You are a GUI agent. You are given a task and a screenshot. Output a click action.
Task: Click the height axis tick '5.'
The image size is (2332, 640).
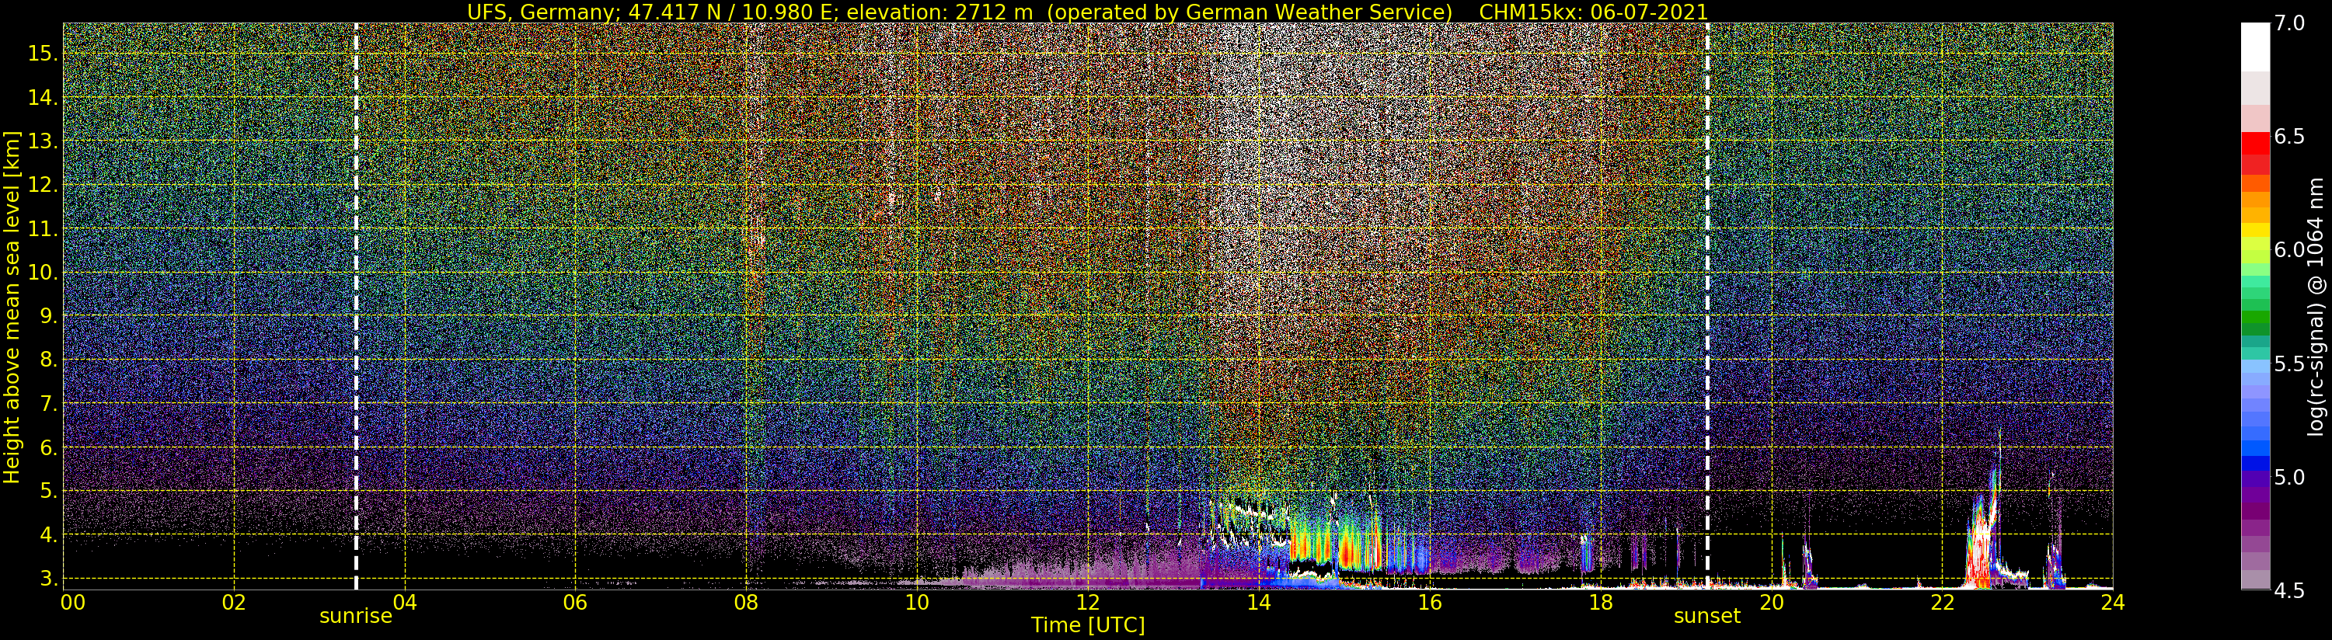tap(47, 491)
